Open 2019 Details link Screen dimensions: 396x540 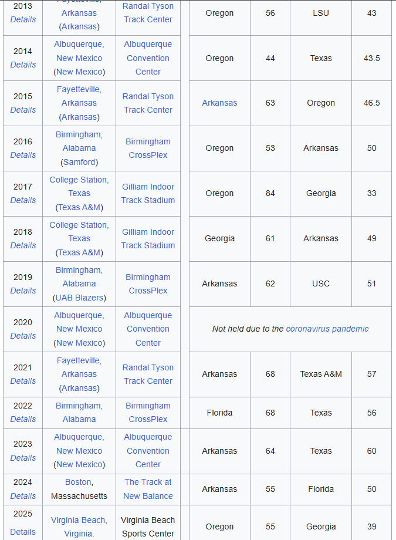(x=23, y=291)
